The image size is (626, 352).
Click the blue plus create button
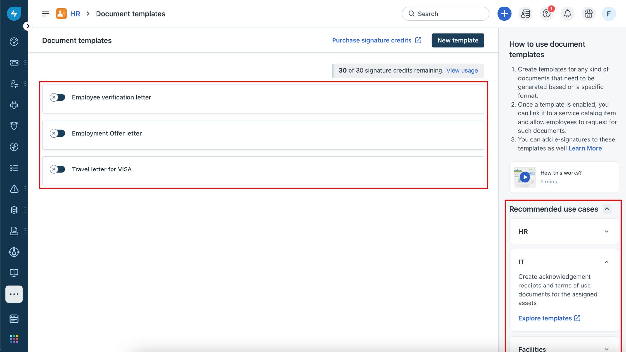point(504,14)
